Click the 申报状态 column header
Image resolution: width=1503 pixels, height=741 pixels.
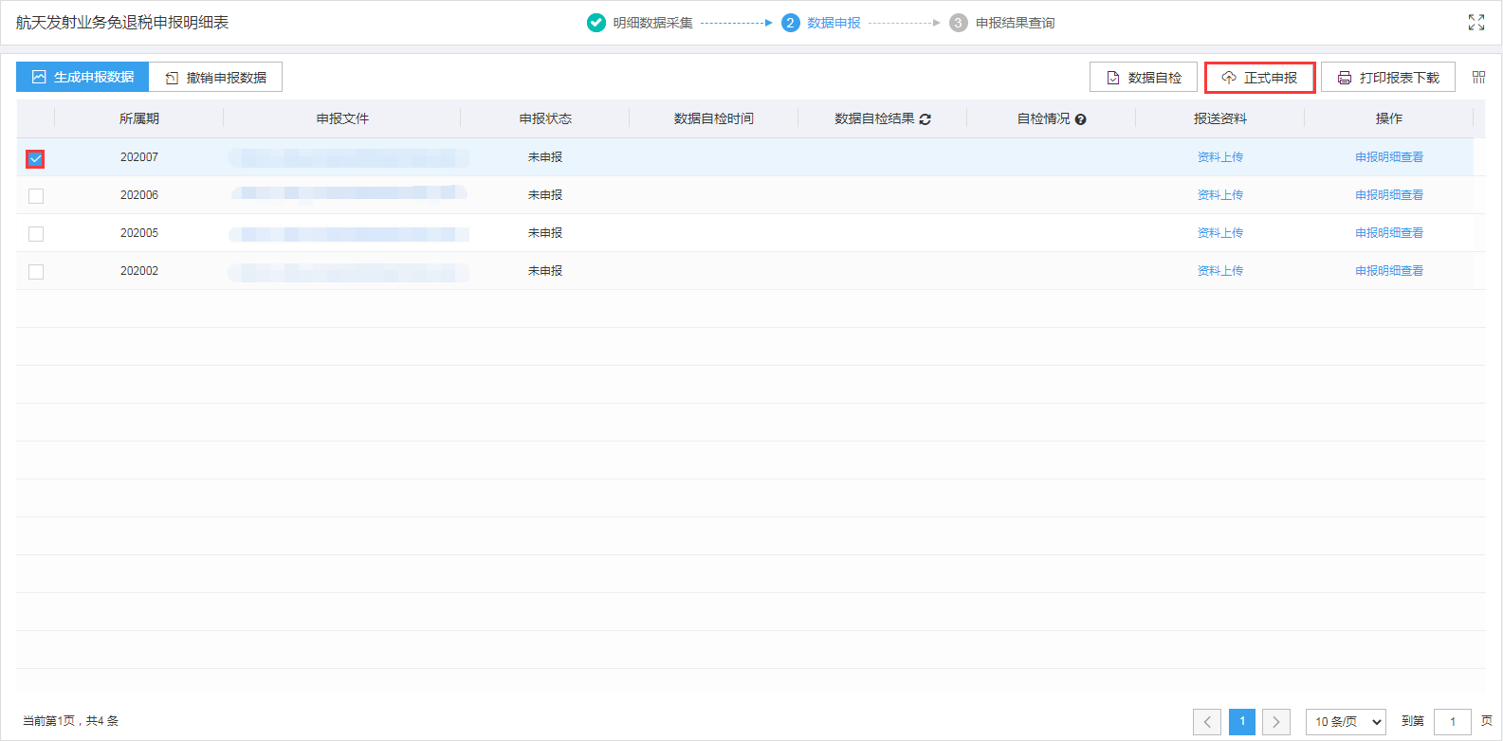pyautogui.click(x=545, y=118)
